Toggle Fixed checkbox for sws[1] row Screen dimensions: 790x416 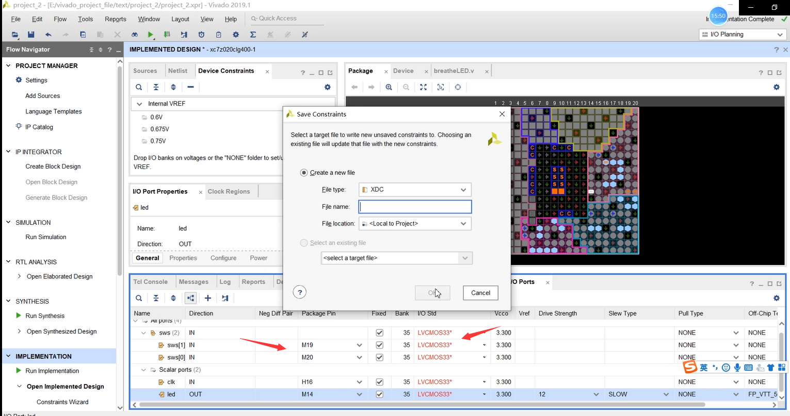(379, 345)
